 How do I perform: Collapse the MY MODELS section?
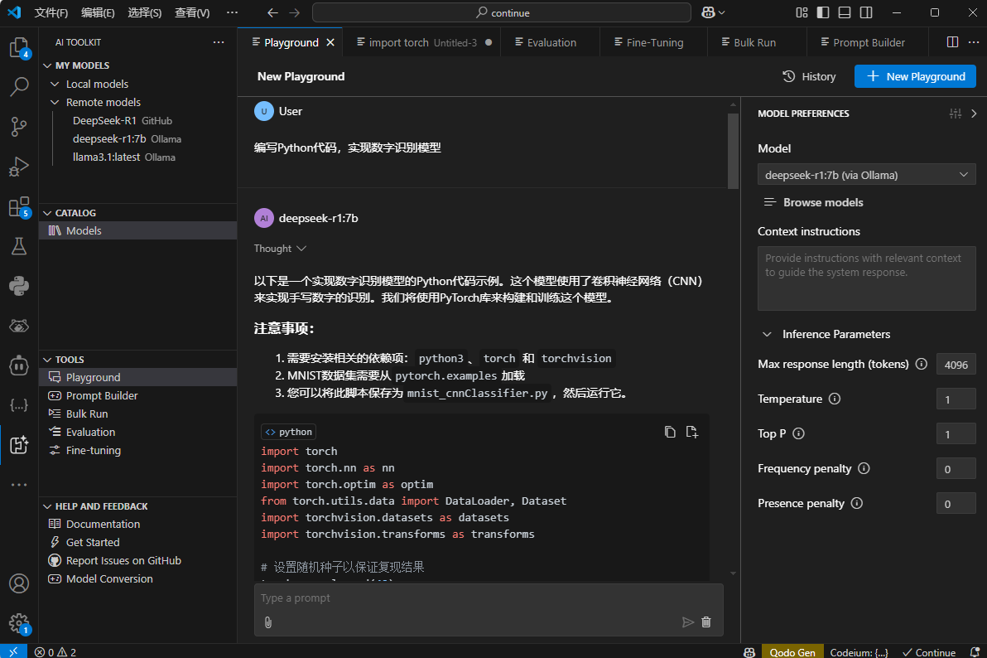click(47, 65)
